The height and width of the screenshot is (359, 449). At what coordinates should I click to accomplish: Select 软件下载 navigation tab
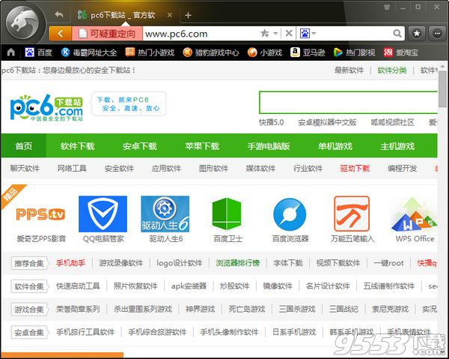click(x=77, y=146)
